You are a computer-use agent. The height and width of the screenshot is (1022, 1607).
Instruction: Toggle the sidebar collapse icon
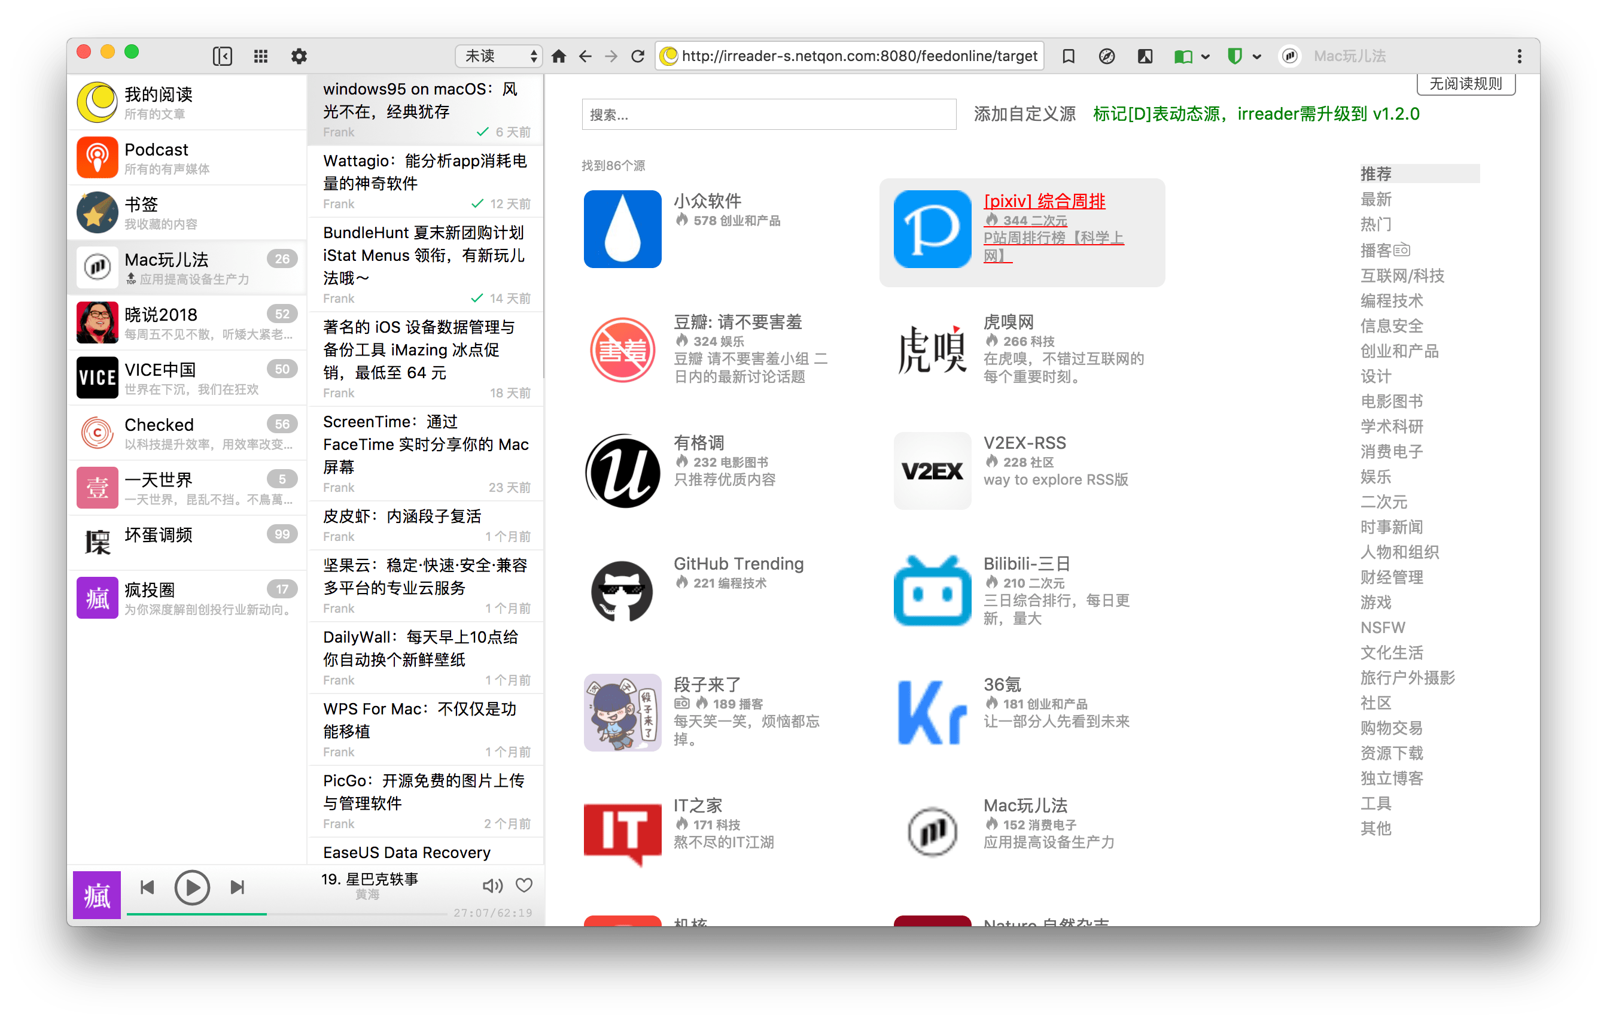222,56
